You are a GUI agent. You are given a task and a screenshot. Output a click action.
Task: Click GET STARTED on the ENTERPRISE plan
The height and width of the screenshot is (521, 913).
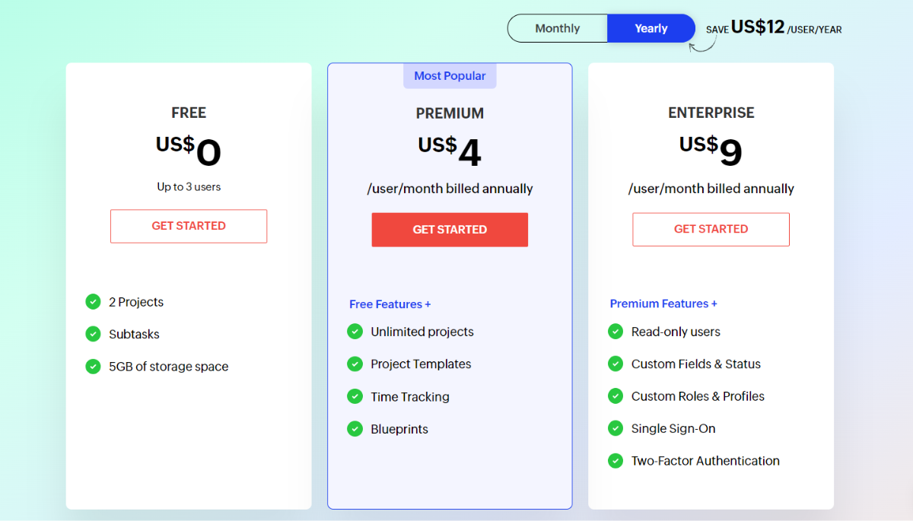tap(711, 229)
